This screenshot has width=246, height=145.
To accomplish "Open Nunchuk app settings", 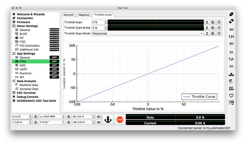I will pyautogui.click(x=25, y=73).
